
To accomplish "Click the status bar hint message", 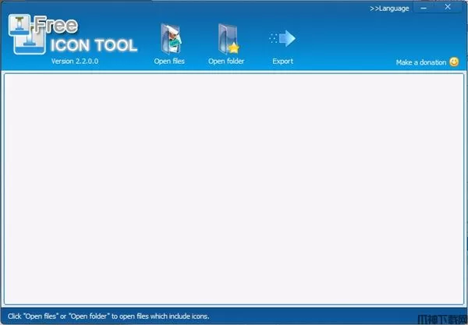I will 108,316.
